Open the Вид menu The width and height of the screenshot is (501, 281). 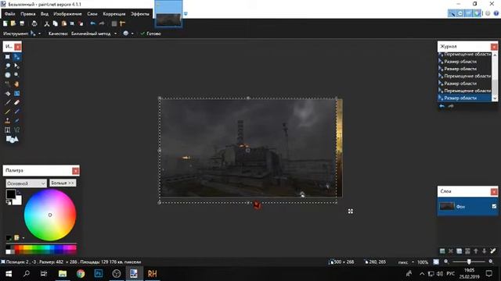(x=45, y=14)
